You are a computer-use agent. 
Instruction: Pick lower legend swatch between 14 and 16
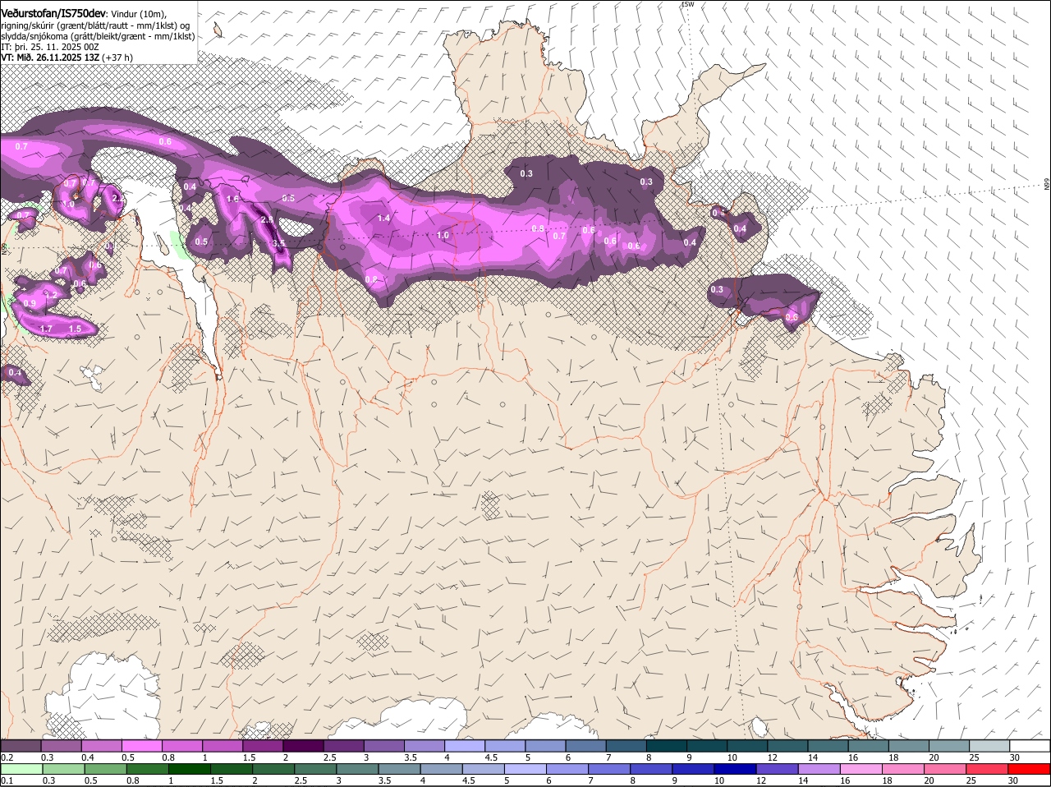[x=819, y=769]
